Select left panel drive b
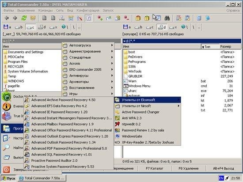Viewport: 243px width, 182px height. (19, 27)
